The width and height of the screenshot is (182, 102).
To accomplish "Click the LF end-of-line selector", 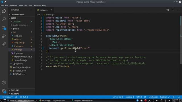I will pyautogui.click(x=145, y=97).
